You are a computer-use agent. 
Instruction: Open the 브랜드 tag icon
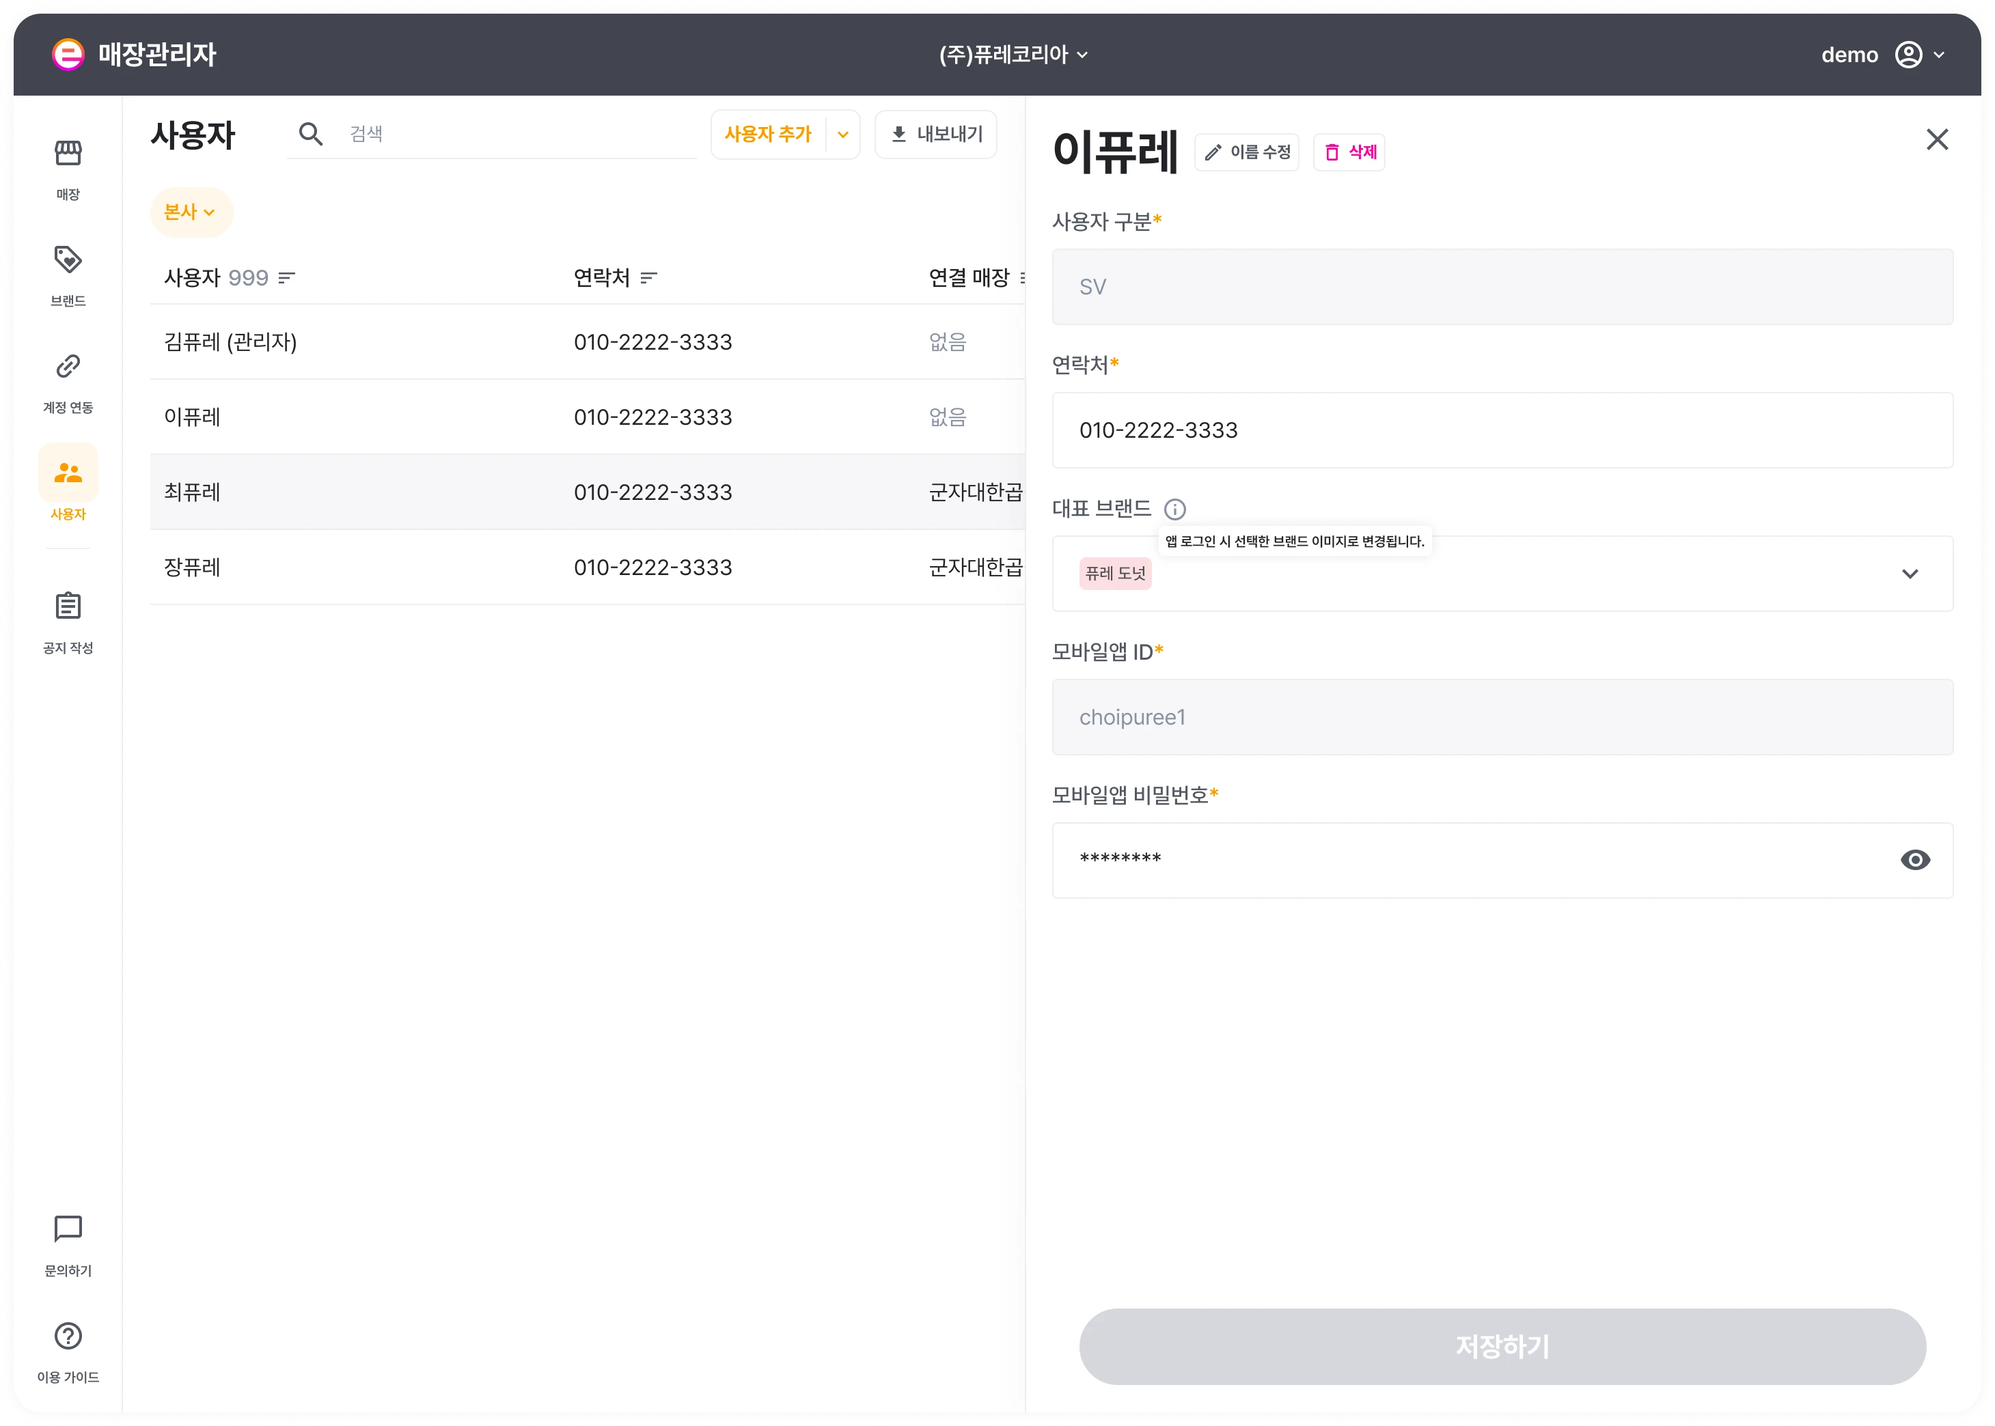click(x=68, y=260)
